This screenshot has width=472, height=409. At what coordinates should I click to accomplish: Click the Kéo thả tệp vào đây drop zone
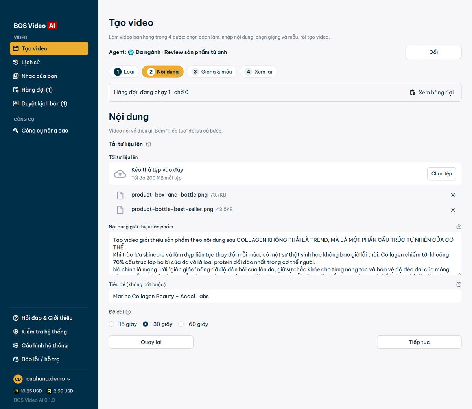[285, 174]
